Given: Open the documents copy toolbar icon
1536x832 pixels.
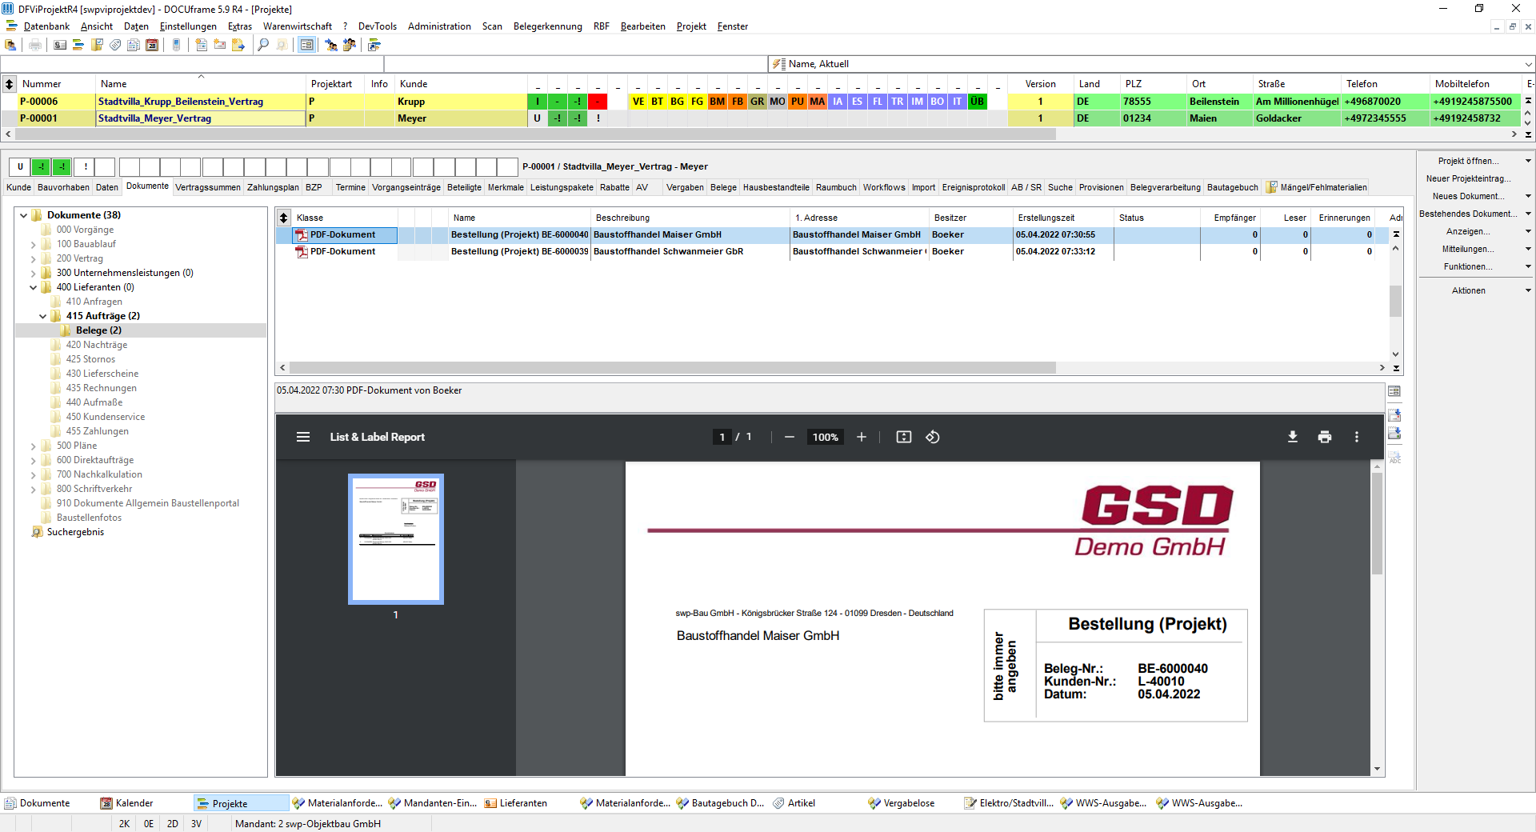Looking at the screenshot, I should (x=134, y=45).
